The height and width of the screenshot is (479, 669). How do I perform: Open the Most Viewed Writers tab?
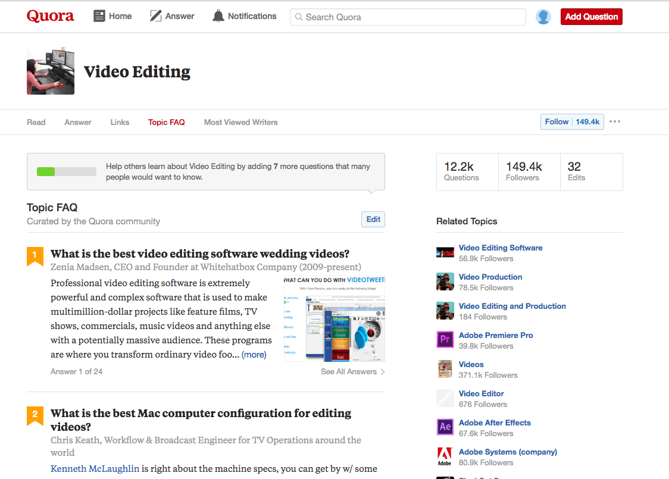click(x=240, y=122)
